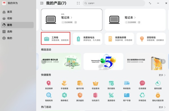Open the 工具箱 toolbox card
The width and height of the screenshot is (169, 111).
coord(55,38)
